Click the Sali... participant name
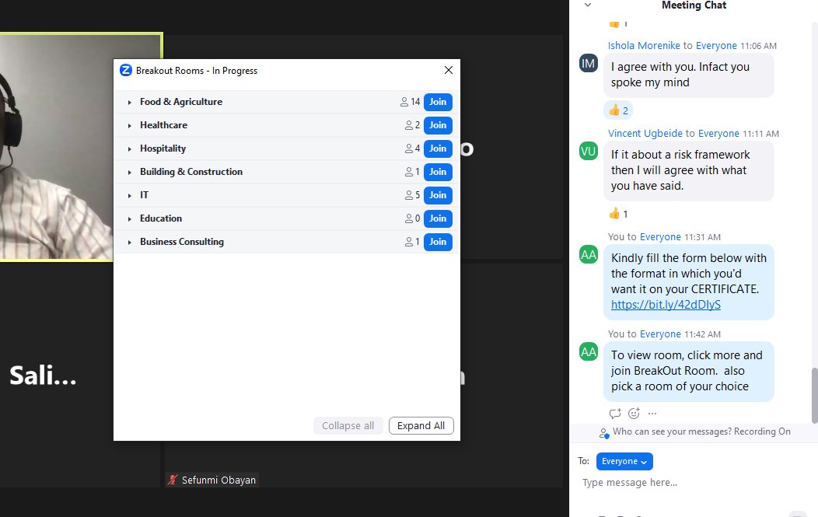The image size is (818, 517). click(x=43, y=376)
